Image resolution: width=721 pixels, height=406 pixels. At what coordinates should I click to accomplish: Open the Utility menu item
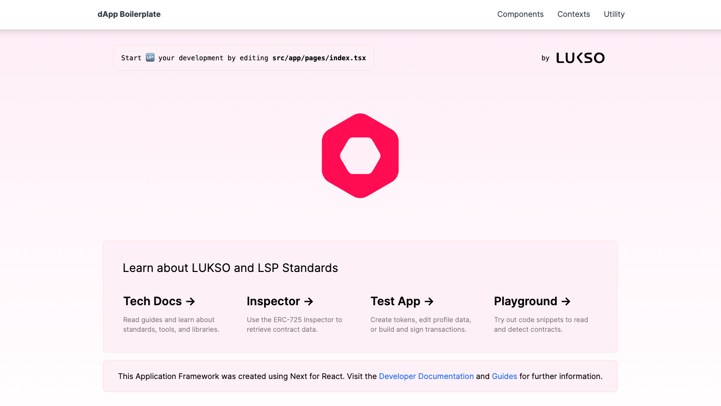coord(614,14)
